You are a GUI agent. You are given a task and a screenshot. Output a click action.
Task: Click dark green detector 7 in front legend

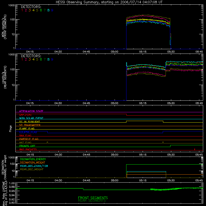coord(45,10)
